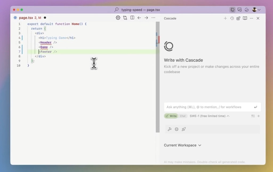Image resolution: width=273 pixels, height=172 pixels.
Task: Open the Cascade past conversations history icon
Action: 232,18
